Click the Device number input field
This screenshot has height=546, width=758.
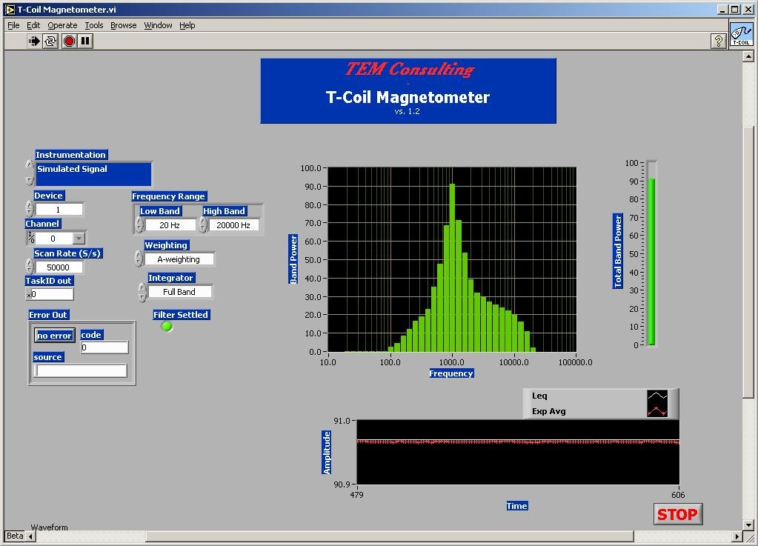(59, 209)
